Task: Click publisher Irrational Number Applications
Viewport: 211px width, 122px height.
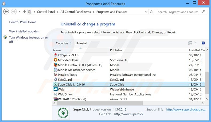Action: point(130,94)
